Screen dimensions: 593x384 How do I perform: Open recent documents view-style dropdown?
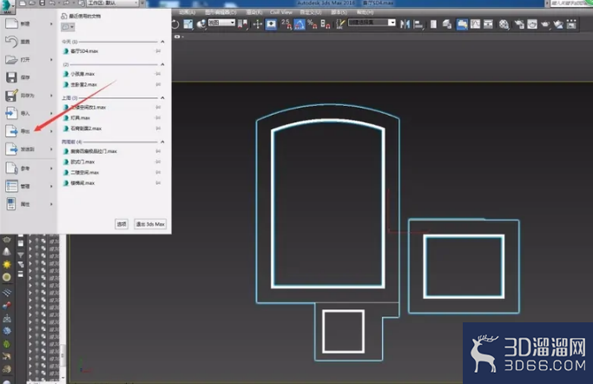point(68,27)
